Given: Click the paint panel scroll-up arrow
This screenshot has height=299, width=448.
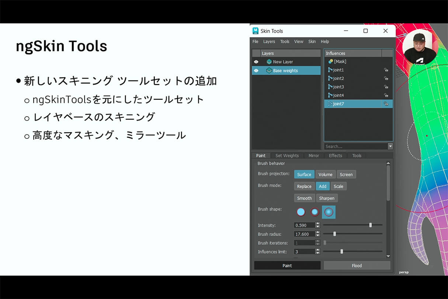Looking at the screenshot, I should tap(388, 163).
